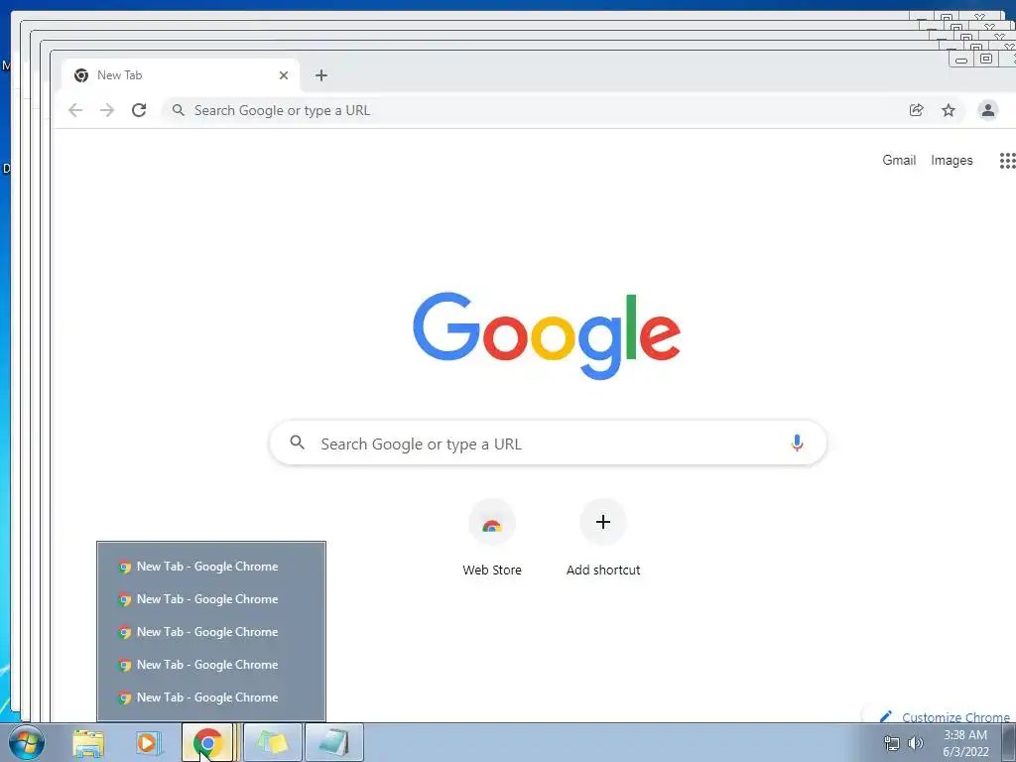
Task: Open the Web Store shortcut icon
Action: (492, 522)
